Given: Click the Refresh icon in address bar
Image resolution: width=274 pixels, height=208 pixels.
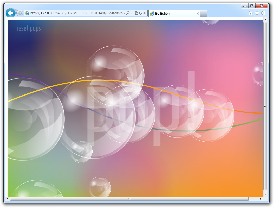Looking at the screenshot, I should click(x=140, y=13).
